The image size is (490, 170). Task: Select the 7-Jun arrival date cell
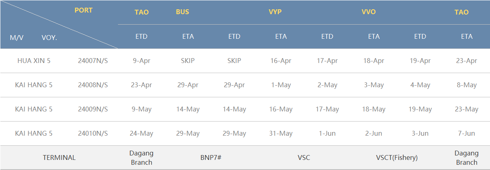[x=467, y=134]
